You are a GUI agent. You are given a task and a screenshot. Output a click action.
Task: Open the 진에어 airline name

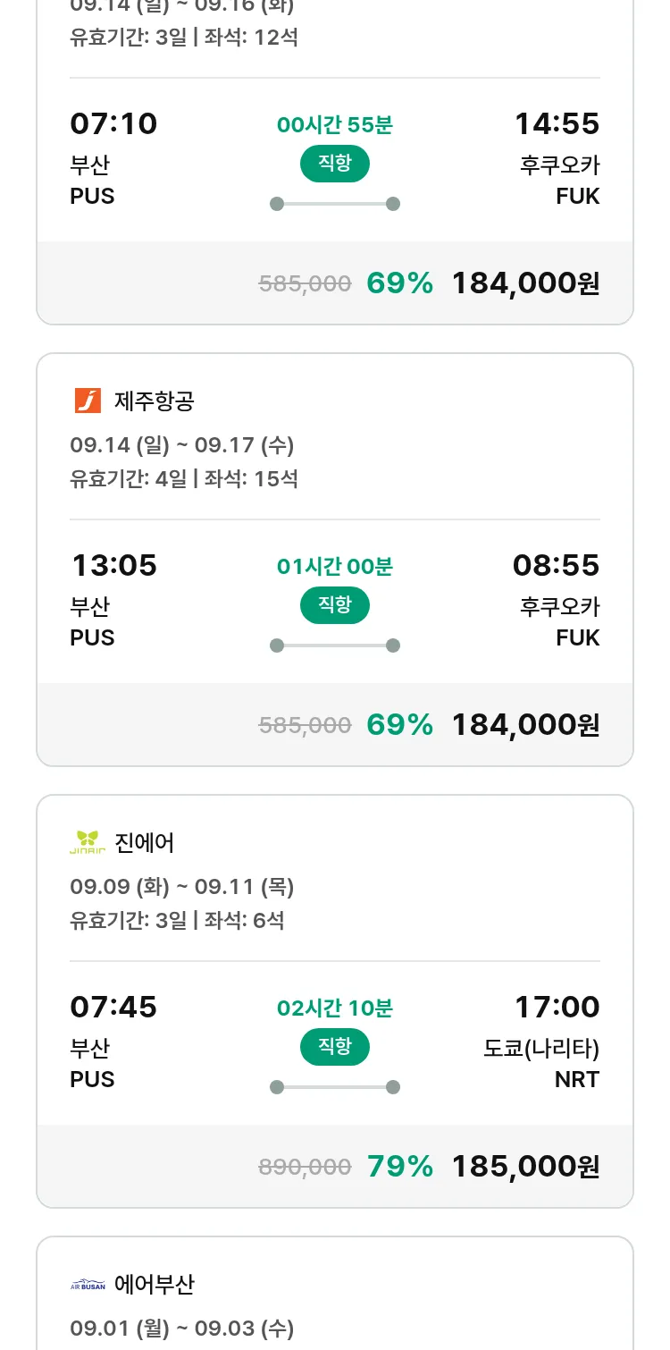pos(145,842)
